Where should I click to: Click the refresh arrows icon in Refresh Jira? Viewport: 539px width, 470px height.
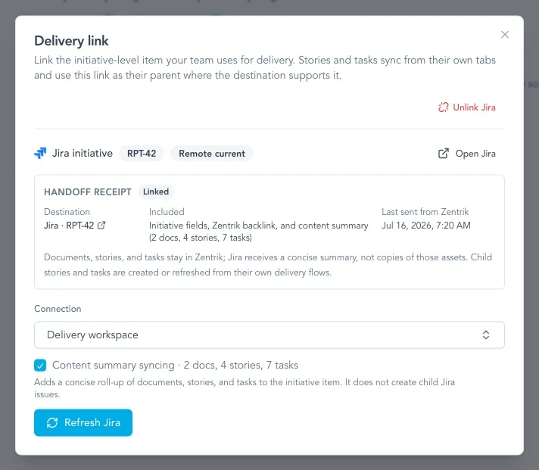pos(52,422)
